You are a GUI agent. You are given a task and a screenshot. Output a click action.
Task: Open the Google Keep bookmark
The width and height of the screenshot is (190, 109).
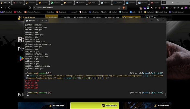161,12
